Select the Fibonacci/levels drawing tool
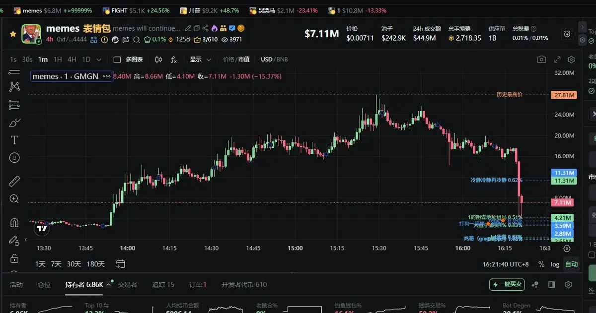The height and width of the screenshot is (313, 596). (14, 105)
